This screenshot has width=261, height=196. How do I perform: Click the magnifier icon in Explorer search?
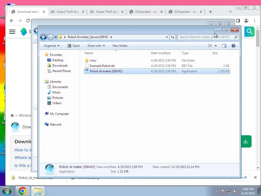click(x=236, y=37)
